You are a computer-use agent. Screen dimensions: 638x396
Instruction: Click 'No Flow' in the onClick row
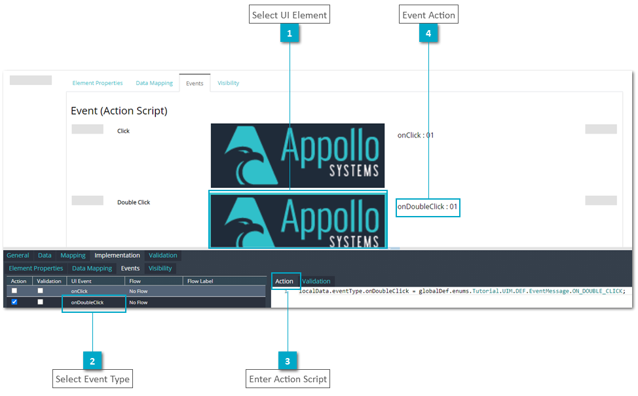tap(138, 291)
